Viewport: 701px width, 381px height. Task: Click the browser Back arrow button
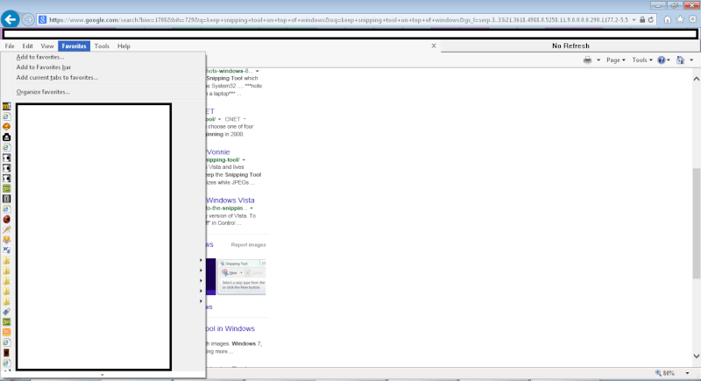pos(11,19)
